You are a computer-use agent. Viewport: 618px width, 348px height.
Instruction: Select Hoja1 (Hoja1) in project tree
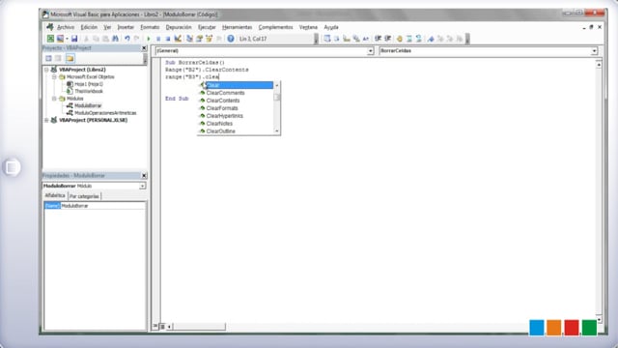89,84
